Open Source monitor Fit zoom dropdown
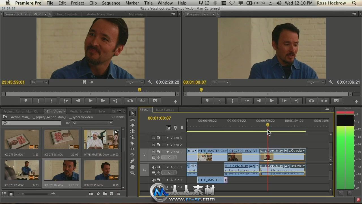 [x=39, y=82]
